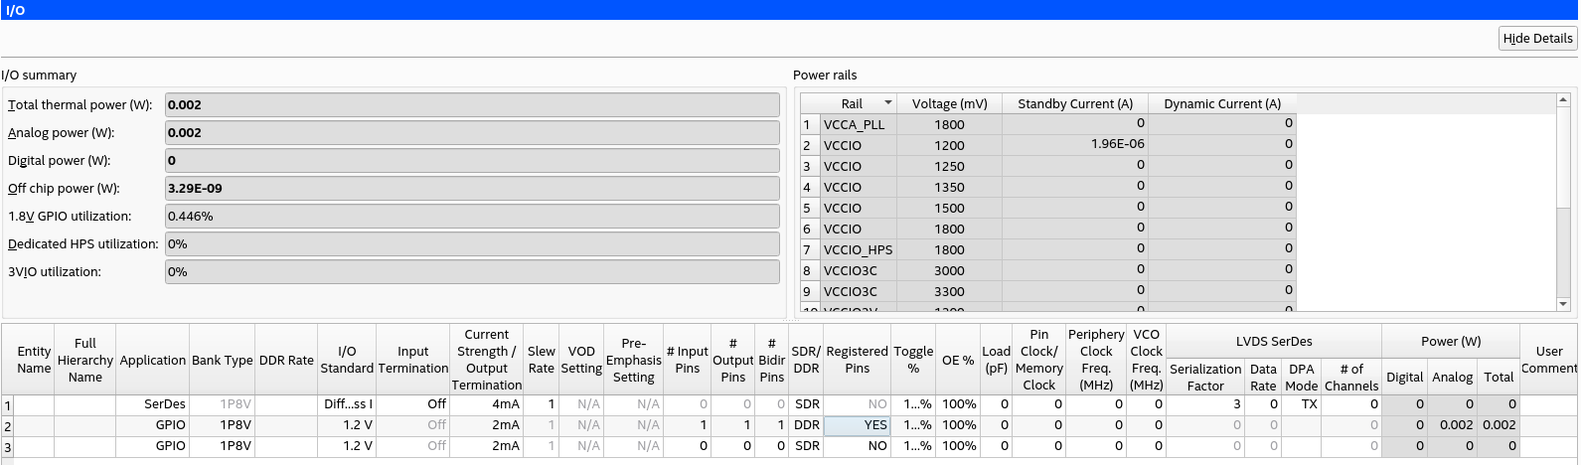Click the 1P8V bank type cell in row 3
The image size is (1581, 465).
223,446
